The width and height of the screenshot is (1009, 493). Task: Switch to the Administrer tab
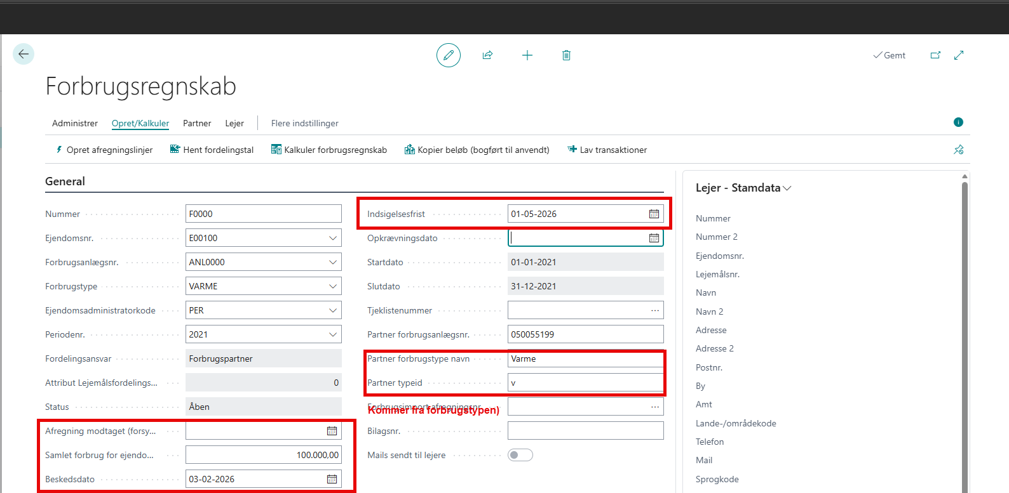[75, 123]
